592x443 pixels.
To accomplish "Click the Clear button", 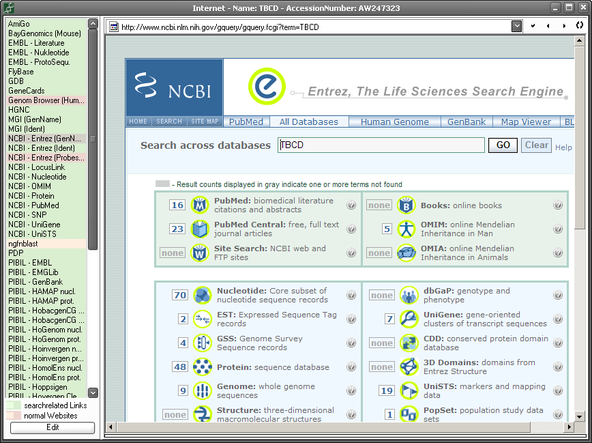I will pyautogui.click(x=537, y=145).
